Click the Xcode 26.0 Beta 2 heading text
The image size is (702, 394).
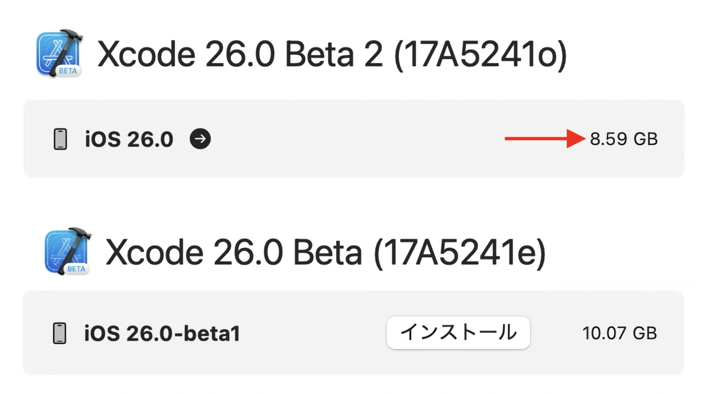[x=240, y=55]
